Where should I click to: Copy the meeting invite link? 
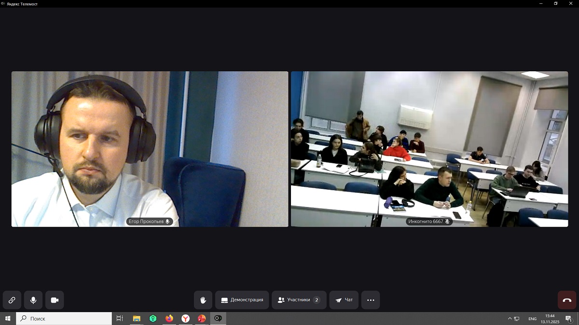pos(12,300)
